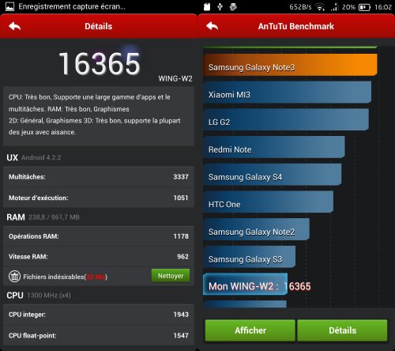The height and width of the screenshot is (351, 395).
Task: Tap the battery status icon
Action: point(364,7)
